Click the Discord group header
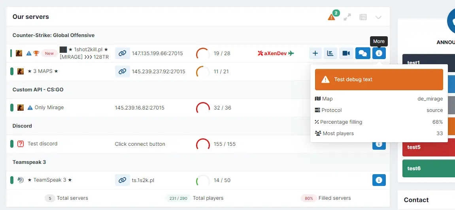The image size is (455, 210). [x=22, y=126]
